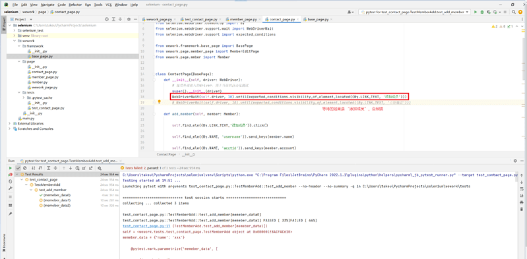Click ContactPage breadcrumb below editor
The image size is (527, 259).
(166, 154)
